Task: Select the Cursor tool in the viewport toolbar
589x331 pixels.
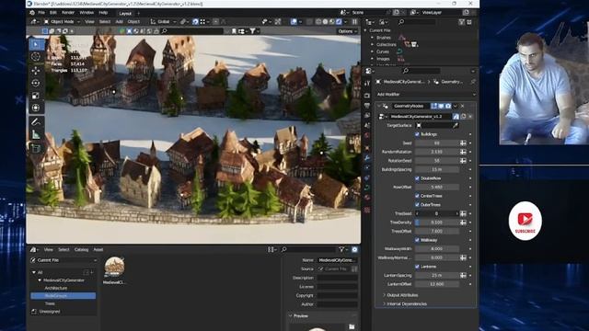Action: point(36,57)
